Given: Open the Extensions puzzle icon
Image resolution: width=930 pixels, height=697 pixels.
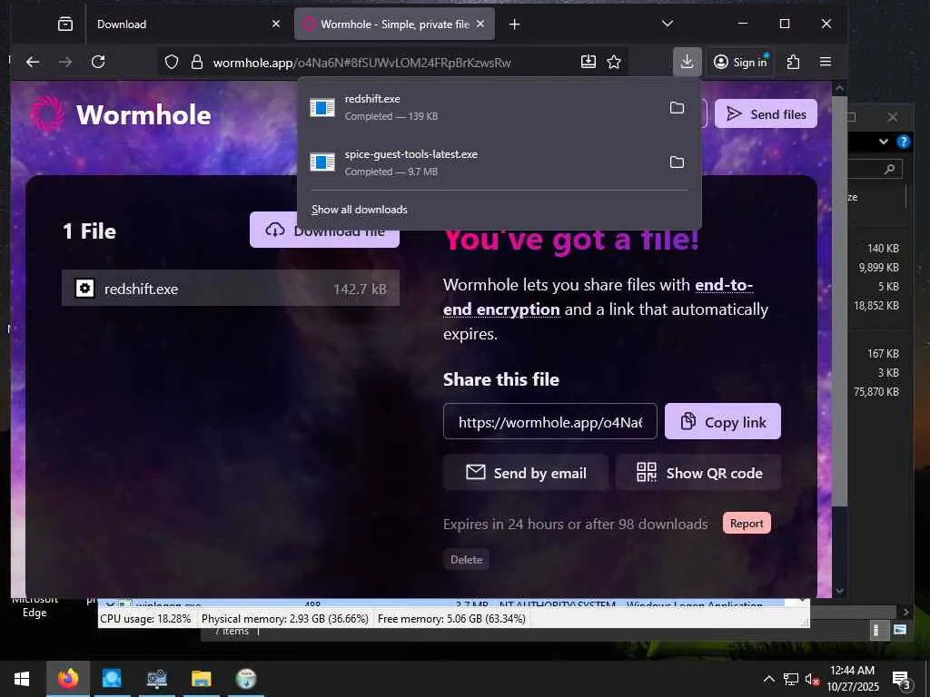Looking at the screenshot, I should 793,62.
